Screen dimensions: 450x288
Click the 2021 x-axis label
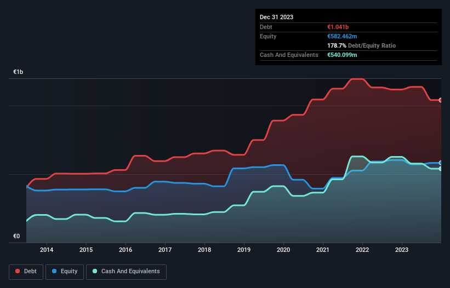pos(323,250)
